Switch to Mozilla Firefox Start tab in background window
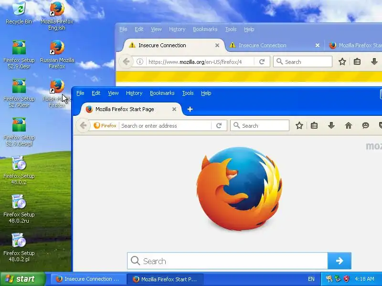 click(x=356, y=45)
